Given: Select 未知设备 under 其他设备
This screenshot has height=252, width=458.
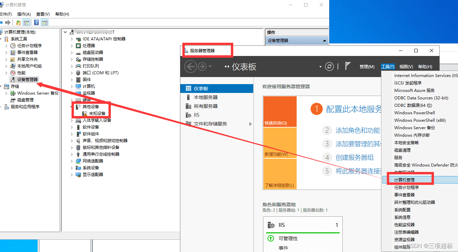Looking at the screenshot, I should (x=98, y=113).
